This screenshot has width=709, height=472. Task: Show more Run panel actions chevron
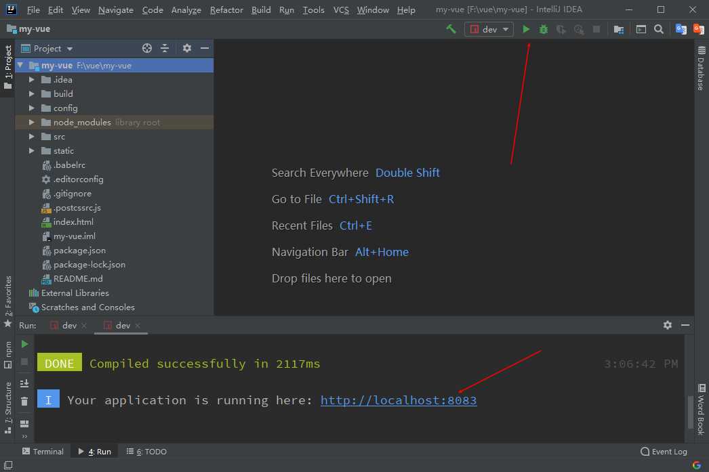tap(24, 436)
